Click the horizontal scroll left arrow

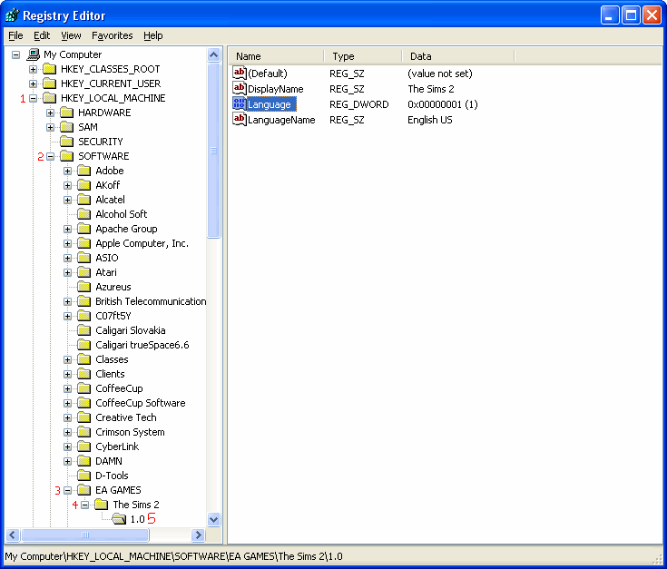[13, 535]
